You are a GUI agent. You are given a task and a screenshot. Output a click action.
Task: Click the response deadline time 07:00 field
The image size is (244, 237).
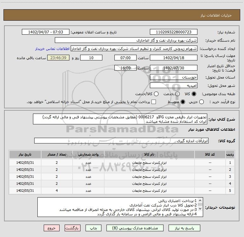(125, 58)
